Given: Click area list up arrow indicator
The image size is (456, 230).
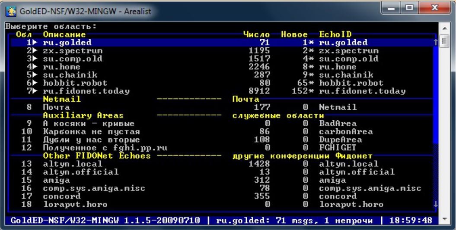Looking at the screenshot, I should (435, 42).
